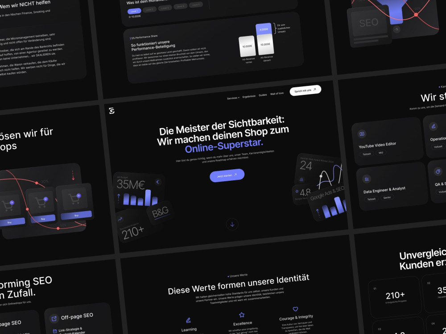Click the heart icon above Courage & Integrity
This screenshot has width=446, height=334.
(295, 309)
